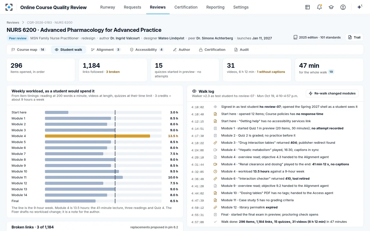The height and width of the screenshot is (231, 370).
Task: Click the clock icon on the 4:32:05 entry
Action: (x=215, y=171)
